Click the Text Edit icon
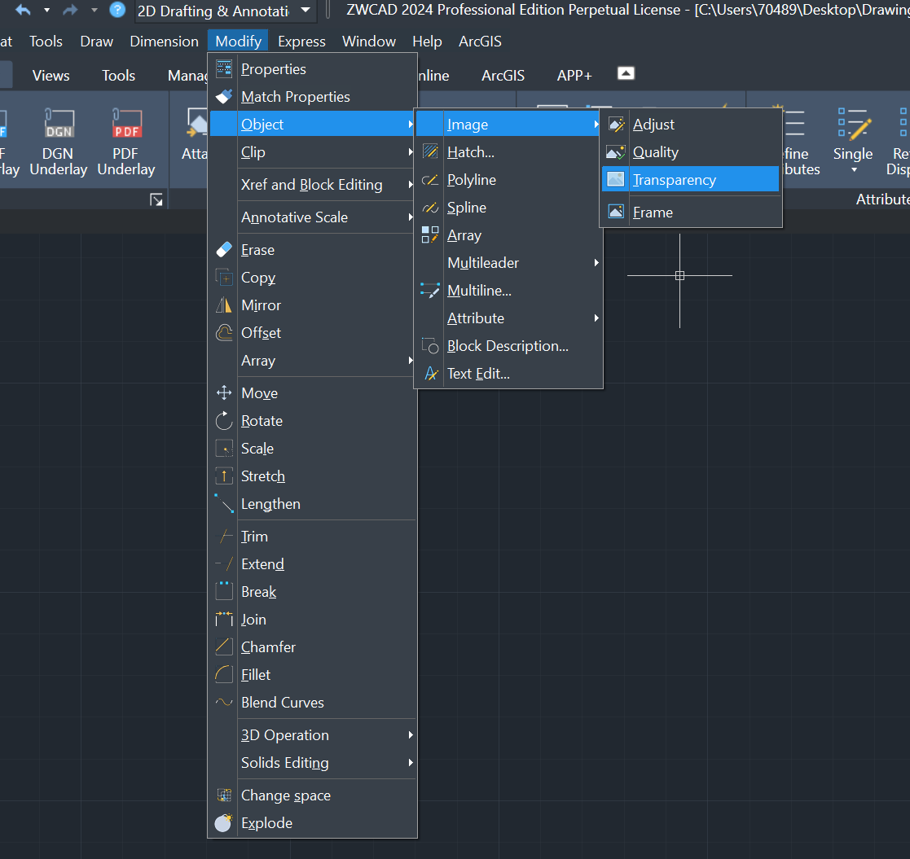Screen dimensions: 910x859 (430, 374)
